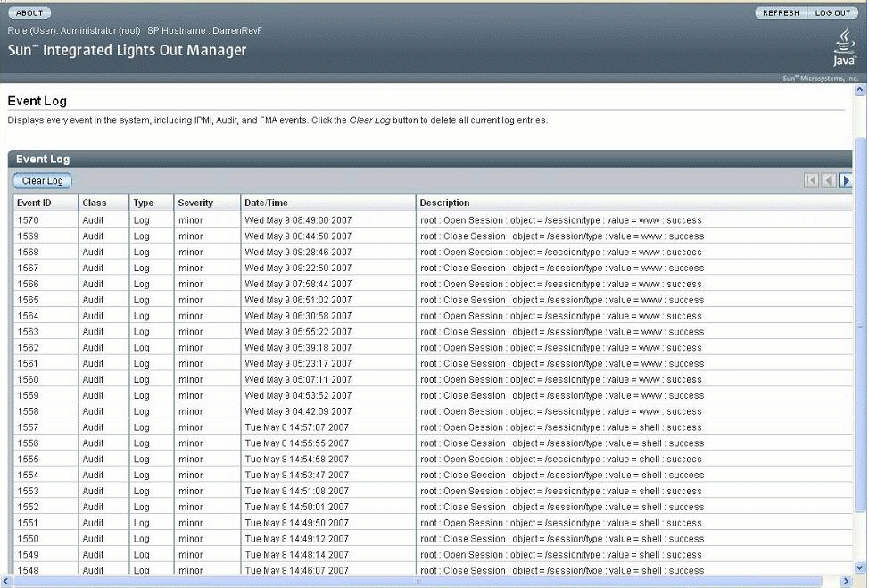Select Event ID 1559 cell
869x588 pixels.
coord(46,395)
